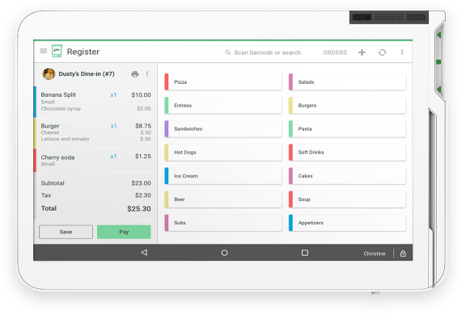Open the Beer category

(x=223, y=199)
